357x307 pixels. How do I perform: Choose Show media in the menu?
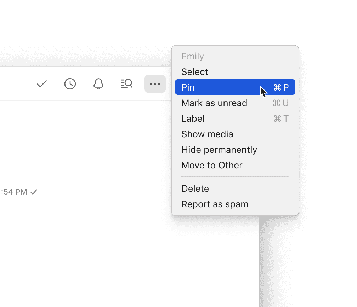[x=207, y=134]
